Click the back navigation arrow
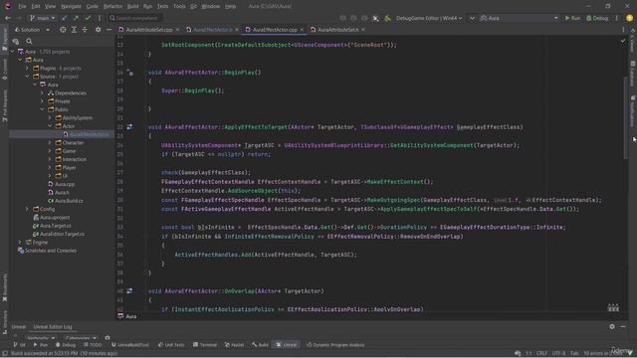 click(8, 18)
